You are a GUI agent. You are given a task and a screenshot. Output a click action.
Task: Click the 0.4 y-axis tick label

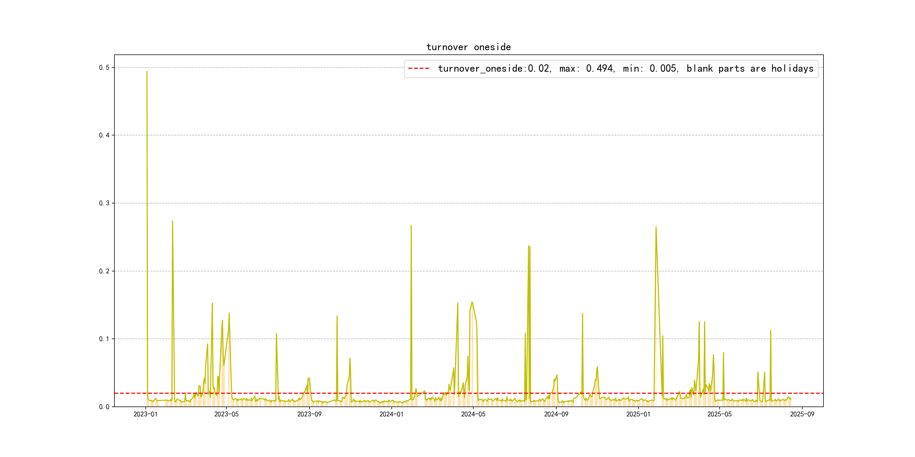104,135
